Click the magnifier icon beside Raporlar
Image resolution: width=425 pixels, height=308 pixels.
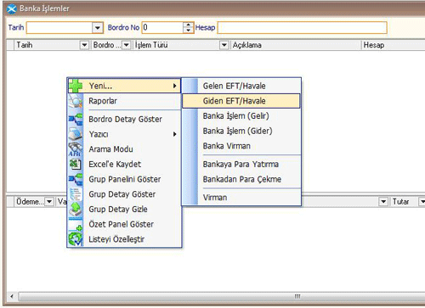coord(76,101)
